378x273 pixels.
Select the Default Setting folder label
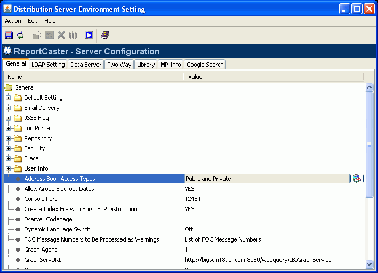[x=43, y=98]
